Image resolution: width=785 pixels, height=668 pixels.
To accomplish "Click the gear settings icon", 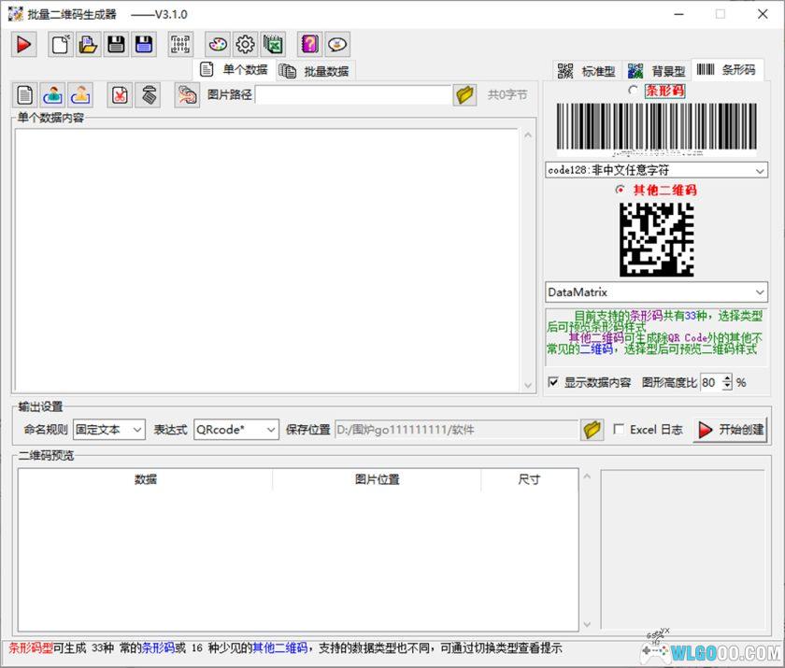I will point(244,44).
